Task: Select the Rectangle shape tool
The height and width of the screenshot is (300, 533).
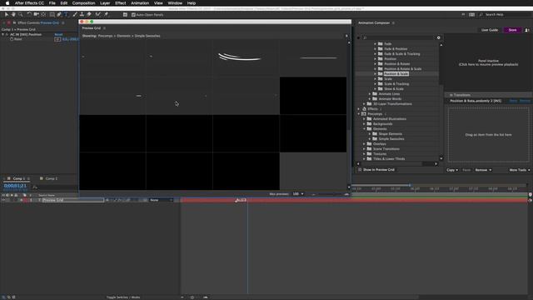Action: coord(52,15)
